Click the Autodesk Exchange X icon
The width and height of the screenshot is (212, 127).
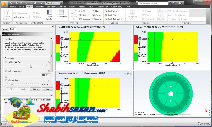(x=174, y=3)
